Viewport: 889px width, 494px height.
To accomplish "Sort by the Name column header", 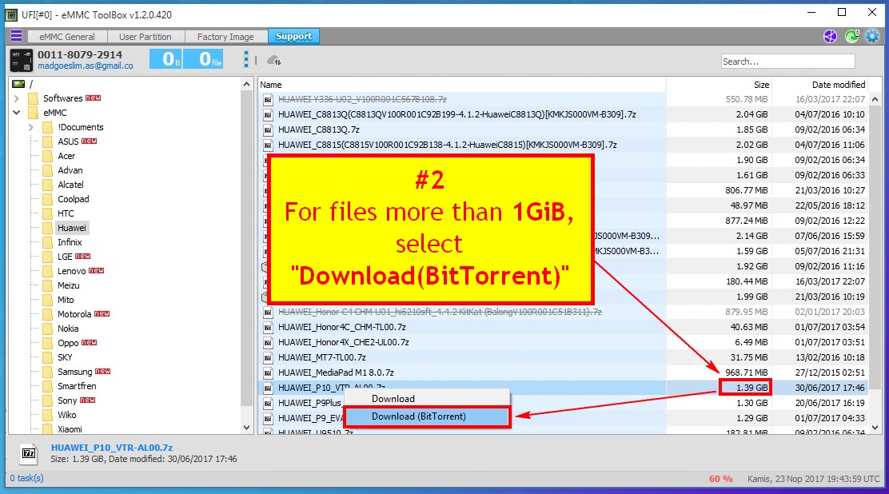I will [461, 85].
